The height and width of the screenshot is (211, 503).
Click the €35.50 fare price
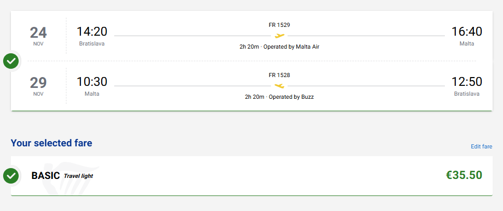click(464, 175)
